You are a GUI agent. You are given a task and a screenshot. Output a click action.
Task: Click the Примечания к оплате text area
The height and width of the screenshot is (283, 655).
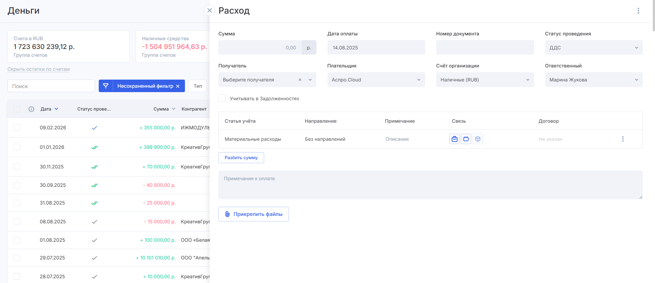click(430, 185)
